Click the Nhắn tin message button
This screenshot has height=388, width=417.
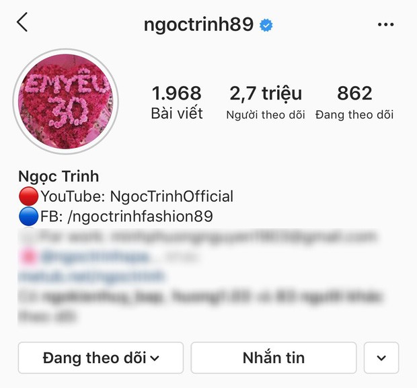click(x=274, y=358)
